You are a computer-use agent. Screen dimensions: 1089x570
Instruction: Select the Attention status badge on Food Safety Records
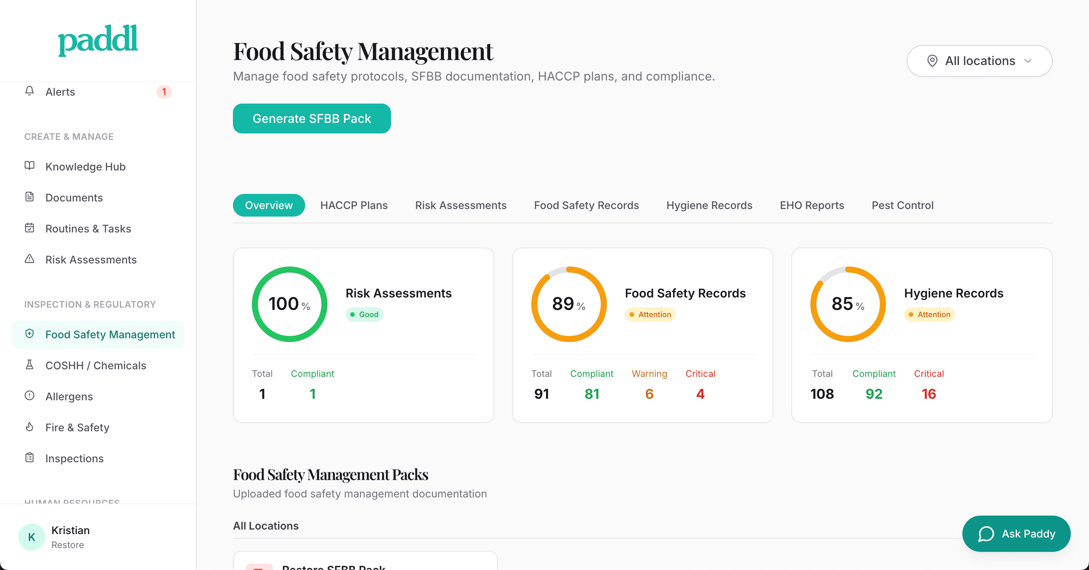[650, 314]
